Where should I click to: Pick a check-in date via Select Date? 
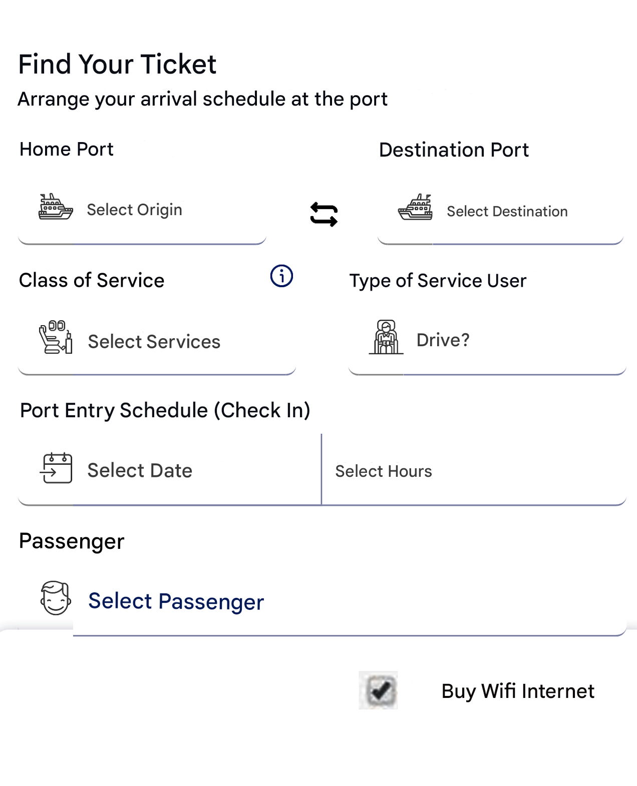pos(140,471)
